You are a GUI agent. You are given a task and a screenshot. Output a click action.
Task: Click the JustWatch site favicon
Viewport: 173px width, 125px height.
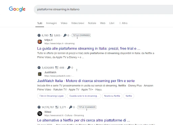[40, 74]
